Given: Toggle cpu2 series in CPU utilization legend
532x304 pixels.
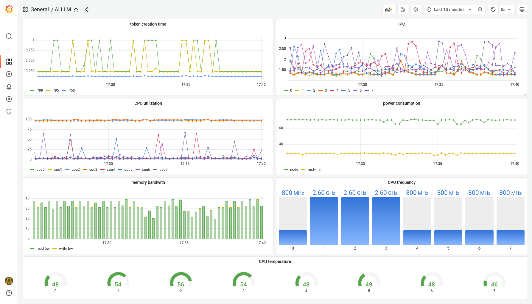Looking at the screenshot, I should point(76,170).
